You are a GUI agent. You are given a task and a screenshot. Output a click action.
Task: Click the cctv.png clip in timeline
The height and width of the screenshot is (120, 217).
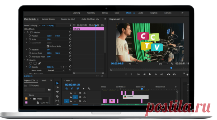[135, 97]
